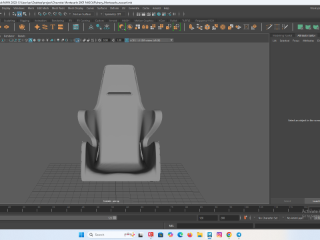Click the orange cube bevel shelf icon
This screenshot has width=320, height=240.
point(207,27)
